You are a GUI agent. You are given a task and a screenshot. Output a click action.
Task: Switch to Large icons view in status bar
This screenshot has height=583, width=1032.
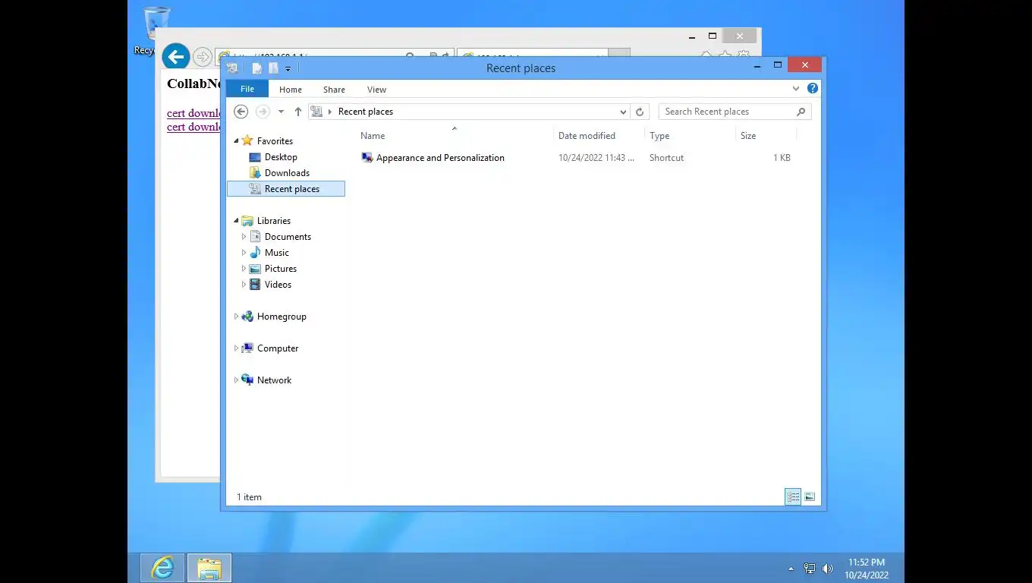pos(810,497)
